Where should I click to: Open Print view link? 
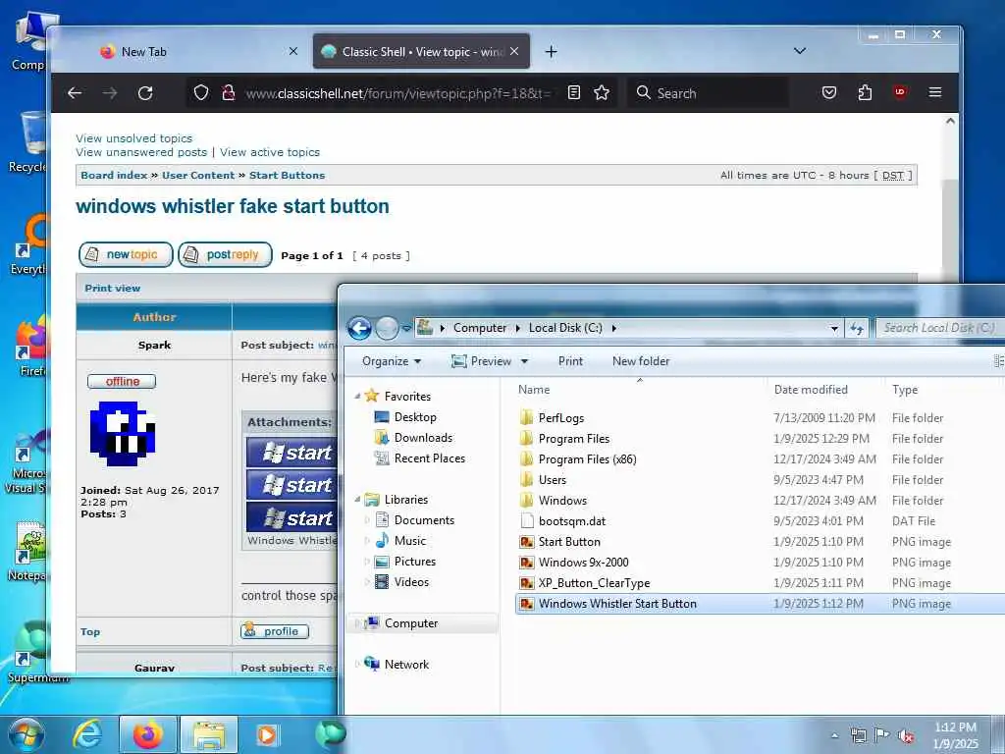click(112, 288)
